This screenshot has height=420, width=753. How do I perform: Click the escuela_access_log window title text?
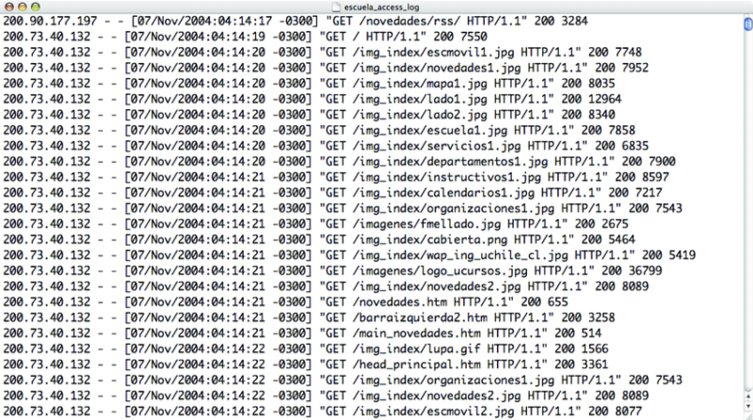tap(381, 8)
